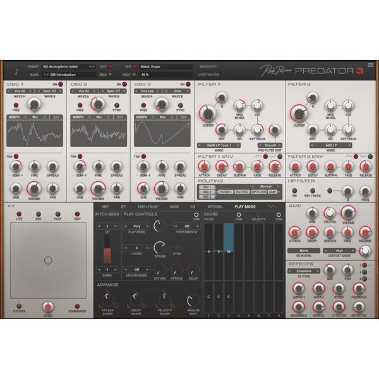The image size is (379, 379).
Task: Open OSC 1 MORPH Mix mode selector
Action: point(35,117)
